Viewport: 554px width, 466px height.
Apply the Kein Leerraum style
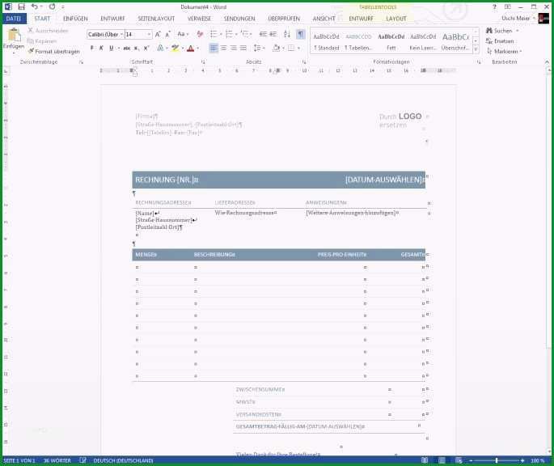(x=423, y=41)
